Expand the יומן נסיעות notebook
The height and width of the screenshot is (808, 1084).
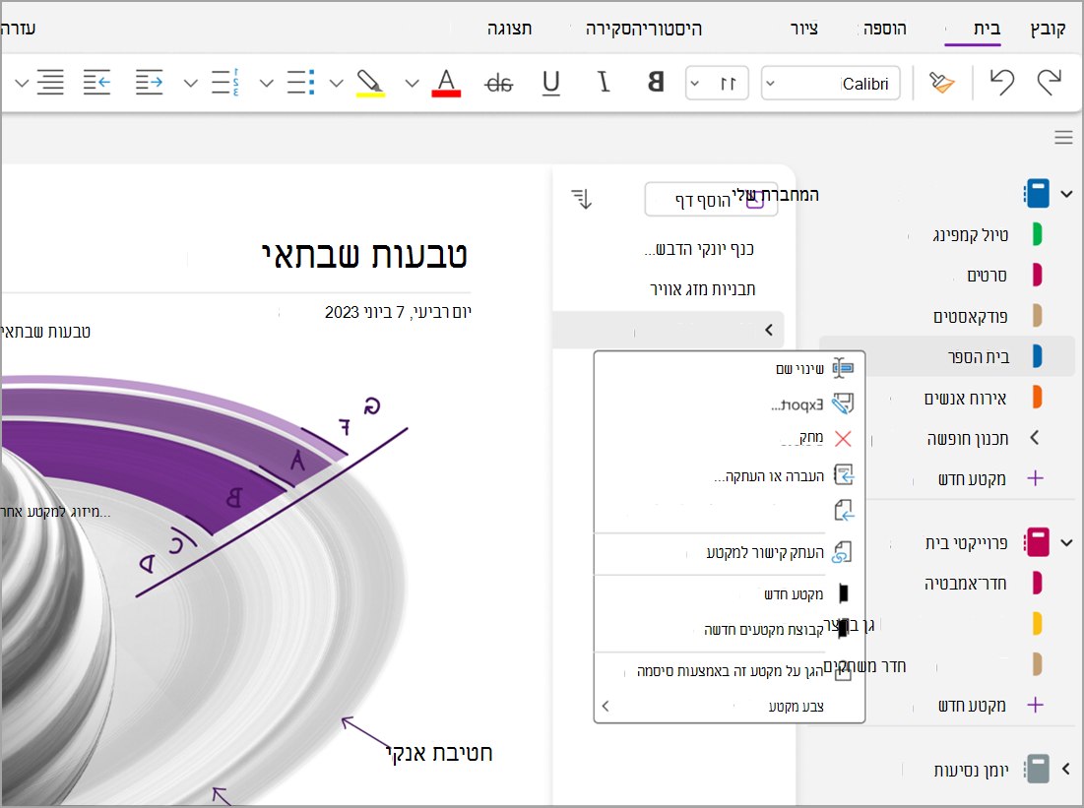[1066, 769]
